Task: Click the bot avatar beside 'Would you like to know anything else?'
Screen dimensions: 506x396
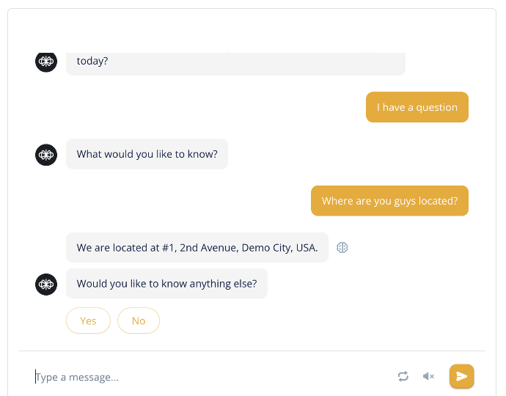Action: point(46,285)
